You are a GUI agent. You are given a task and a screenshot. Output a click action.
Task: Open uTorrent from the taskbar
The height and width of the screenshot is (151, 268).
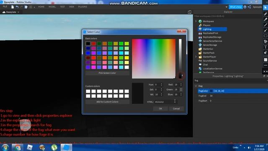54,147
